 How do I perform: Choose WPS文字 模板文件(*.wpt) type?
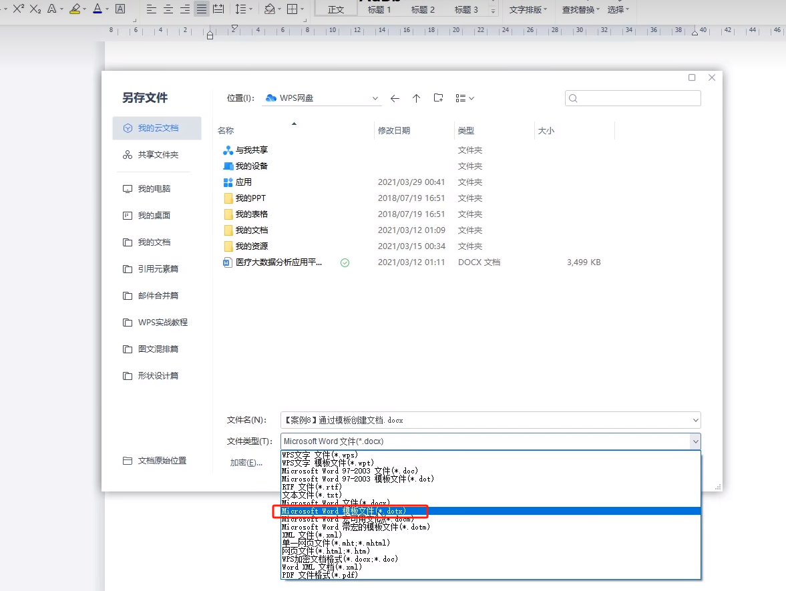pyautogui.click(x=490, y=463)
